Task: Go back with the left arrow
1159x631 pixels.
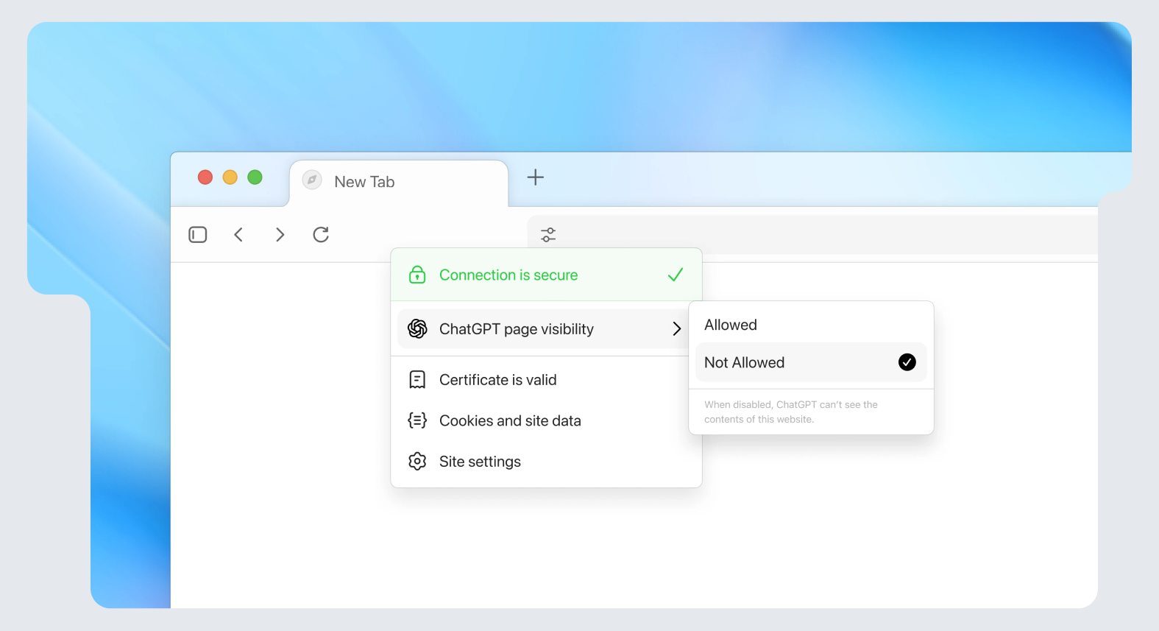Action: (238, 235)
